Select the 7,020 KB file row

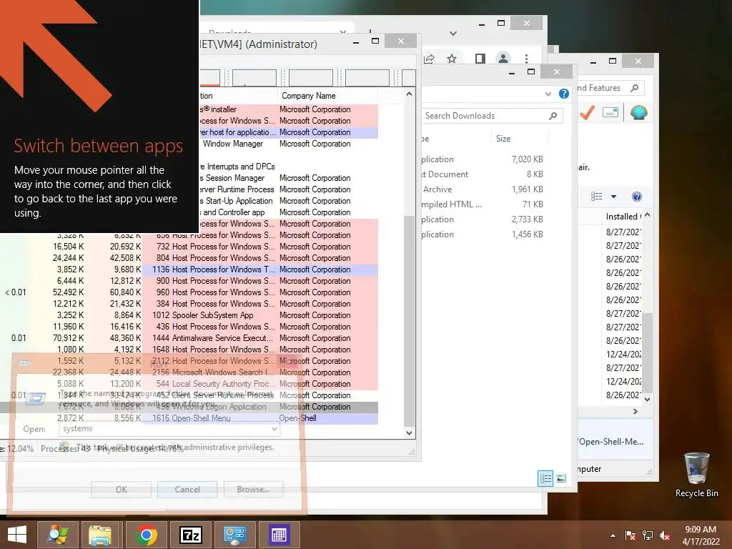click(483, 159)
